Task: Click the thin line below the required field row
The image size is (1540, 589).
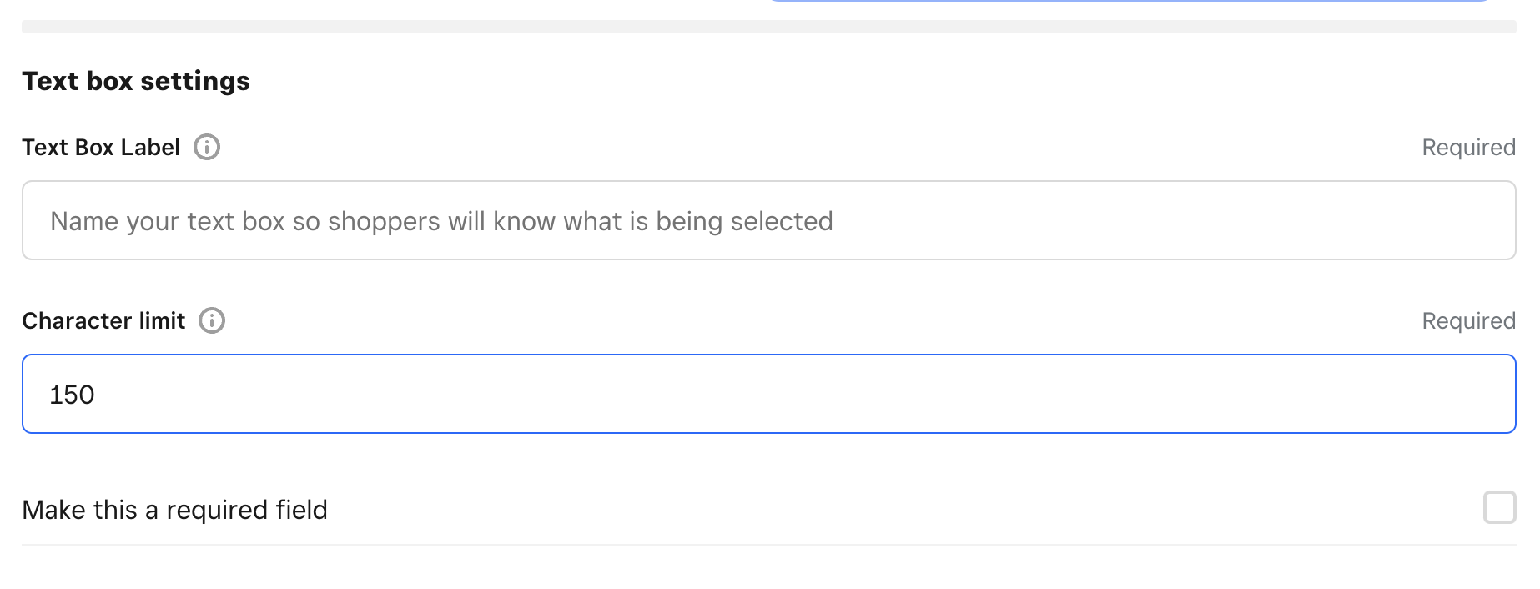Action: click(x=767, y=545)
